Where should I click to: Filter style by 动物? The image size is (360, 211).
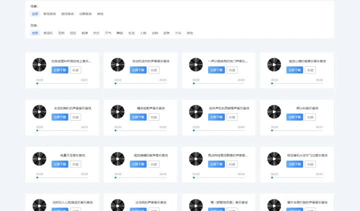(155, 33)
